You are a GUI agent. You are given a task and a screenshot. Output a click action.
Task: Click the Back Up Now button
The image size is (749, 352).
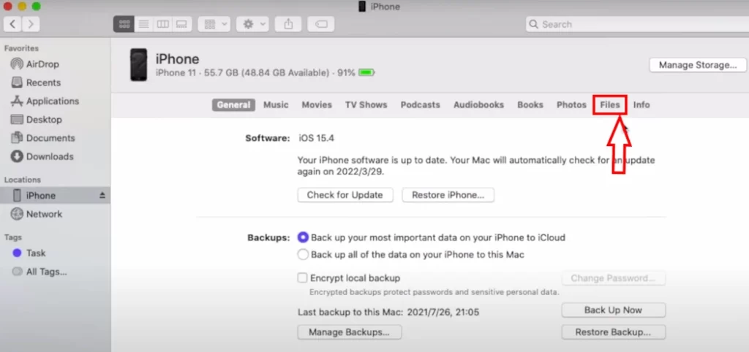(614, 310)
